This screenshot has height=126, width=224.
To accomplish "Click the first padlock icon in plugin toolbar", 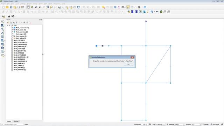I will coord(165,12).
